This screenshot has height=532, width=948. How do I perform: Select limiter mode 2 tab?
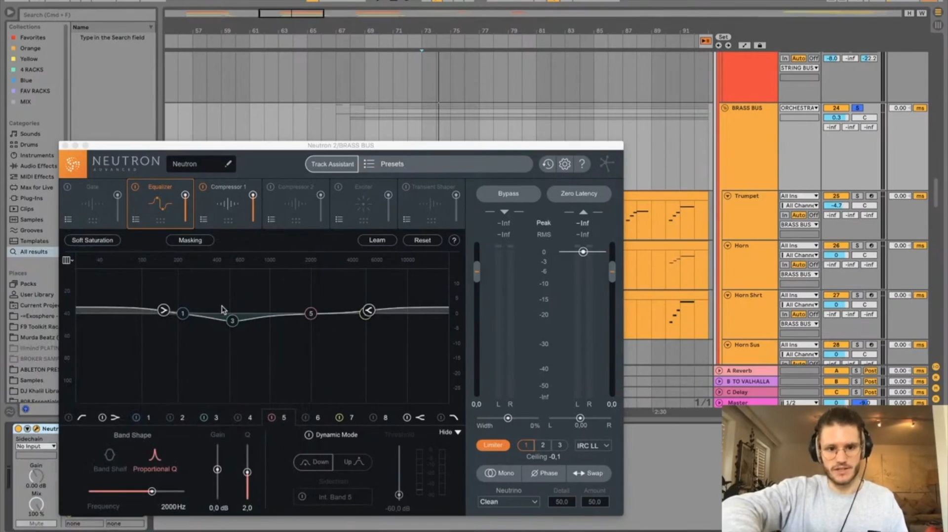click(543, 445)
